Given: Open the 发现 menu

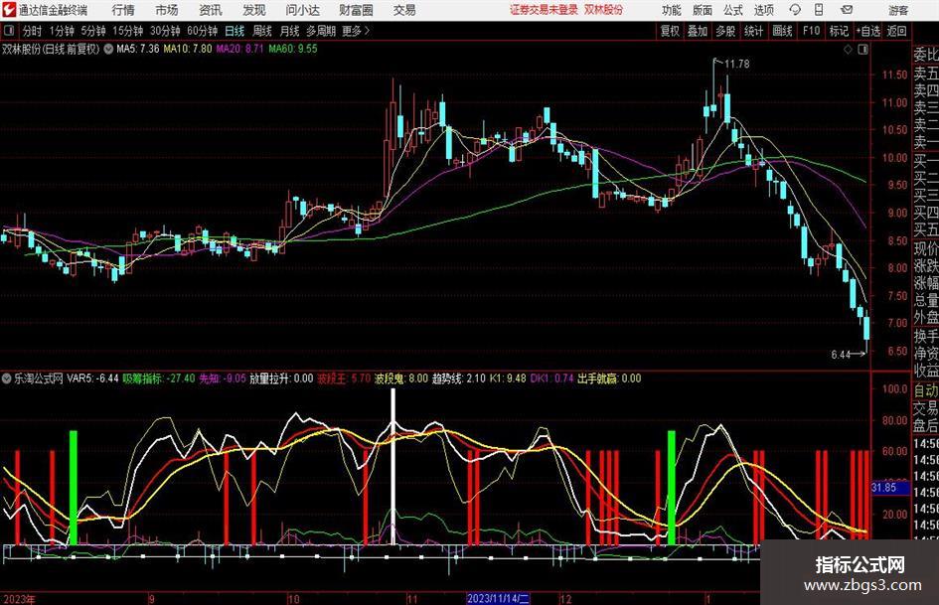Looking at the screenshot, I should pyautogui.click(x=254, y=10).
